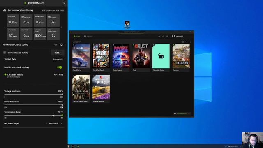Open the World of Tanks Blitz cover
The width and height of the screenshot is (263, 148).
tap(101, 87)
